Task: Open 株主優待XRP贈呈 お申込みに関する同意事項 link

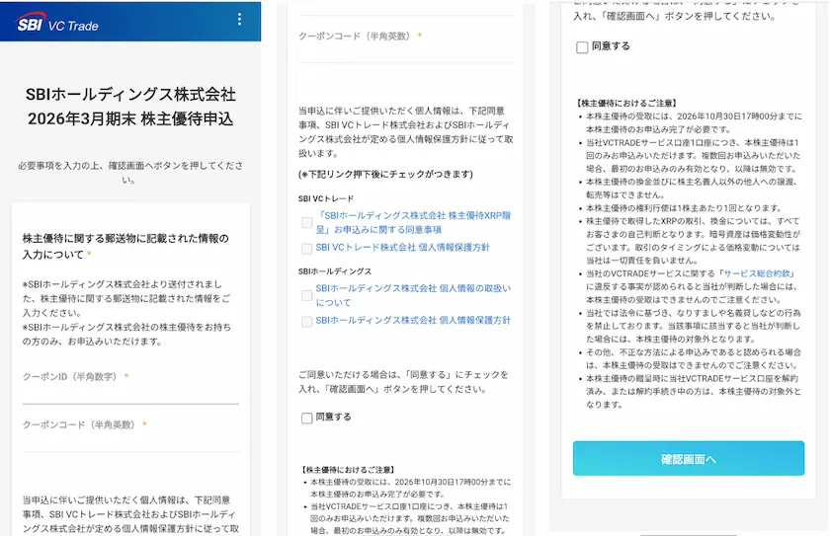Action: (413, 222)
